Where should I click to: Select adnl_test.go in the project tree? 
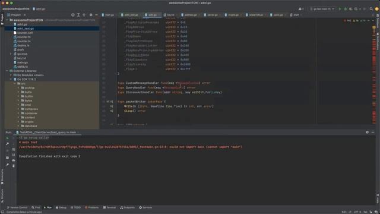[26, 29]
